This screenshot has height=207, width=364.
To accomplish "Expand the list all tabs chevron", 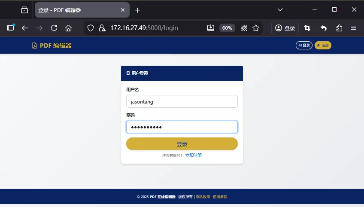I will (280, 10).
